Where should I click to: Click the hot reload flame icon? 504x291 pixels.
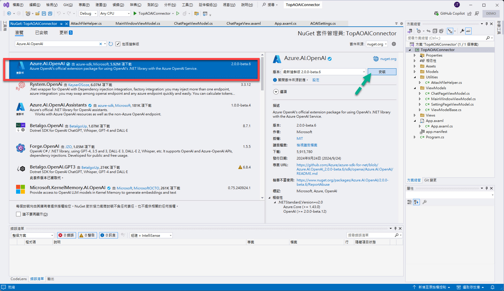click(x=185, y=13)
